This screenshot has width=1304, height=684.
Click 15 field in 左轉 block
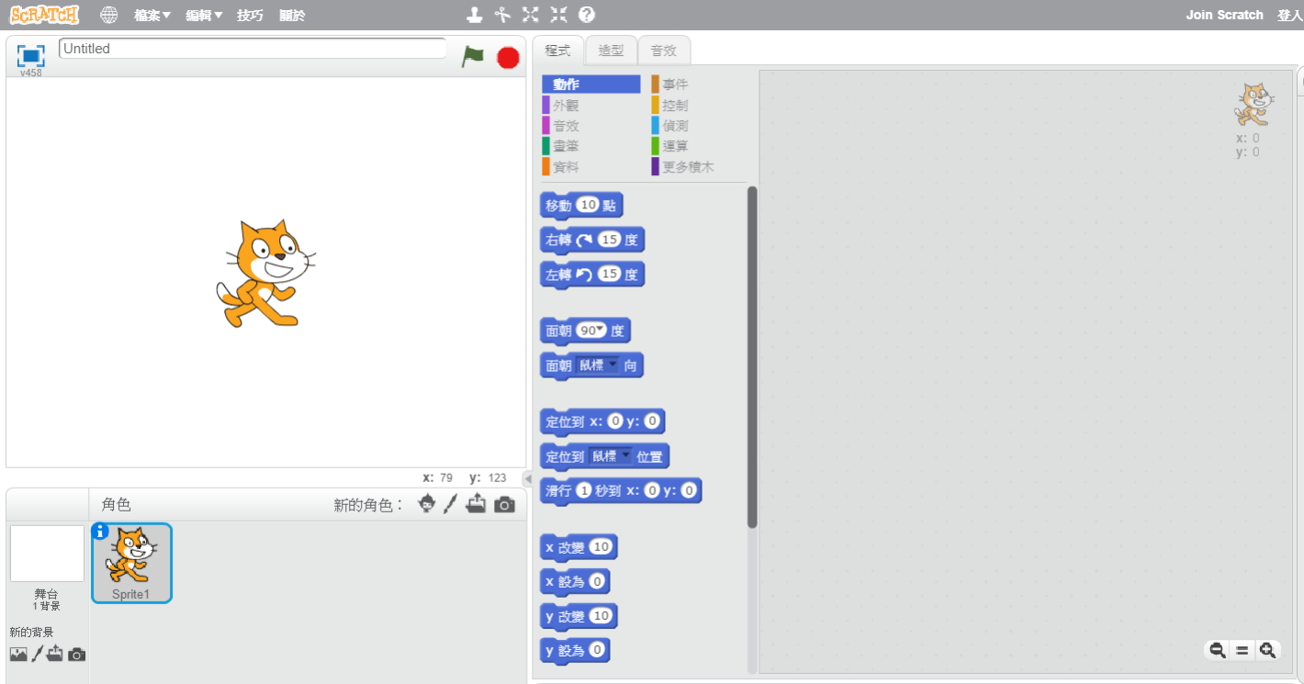coord(610,274)
